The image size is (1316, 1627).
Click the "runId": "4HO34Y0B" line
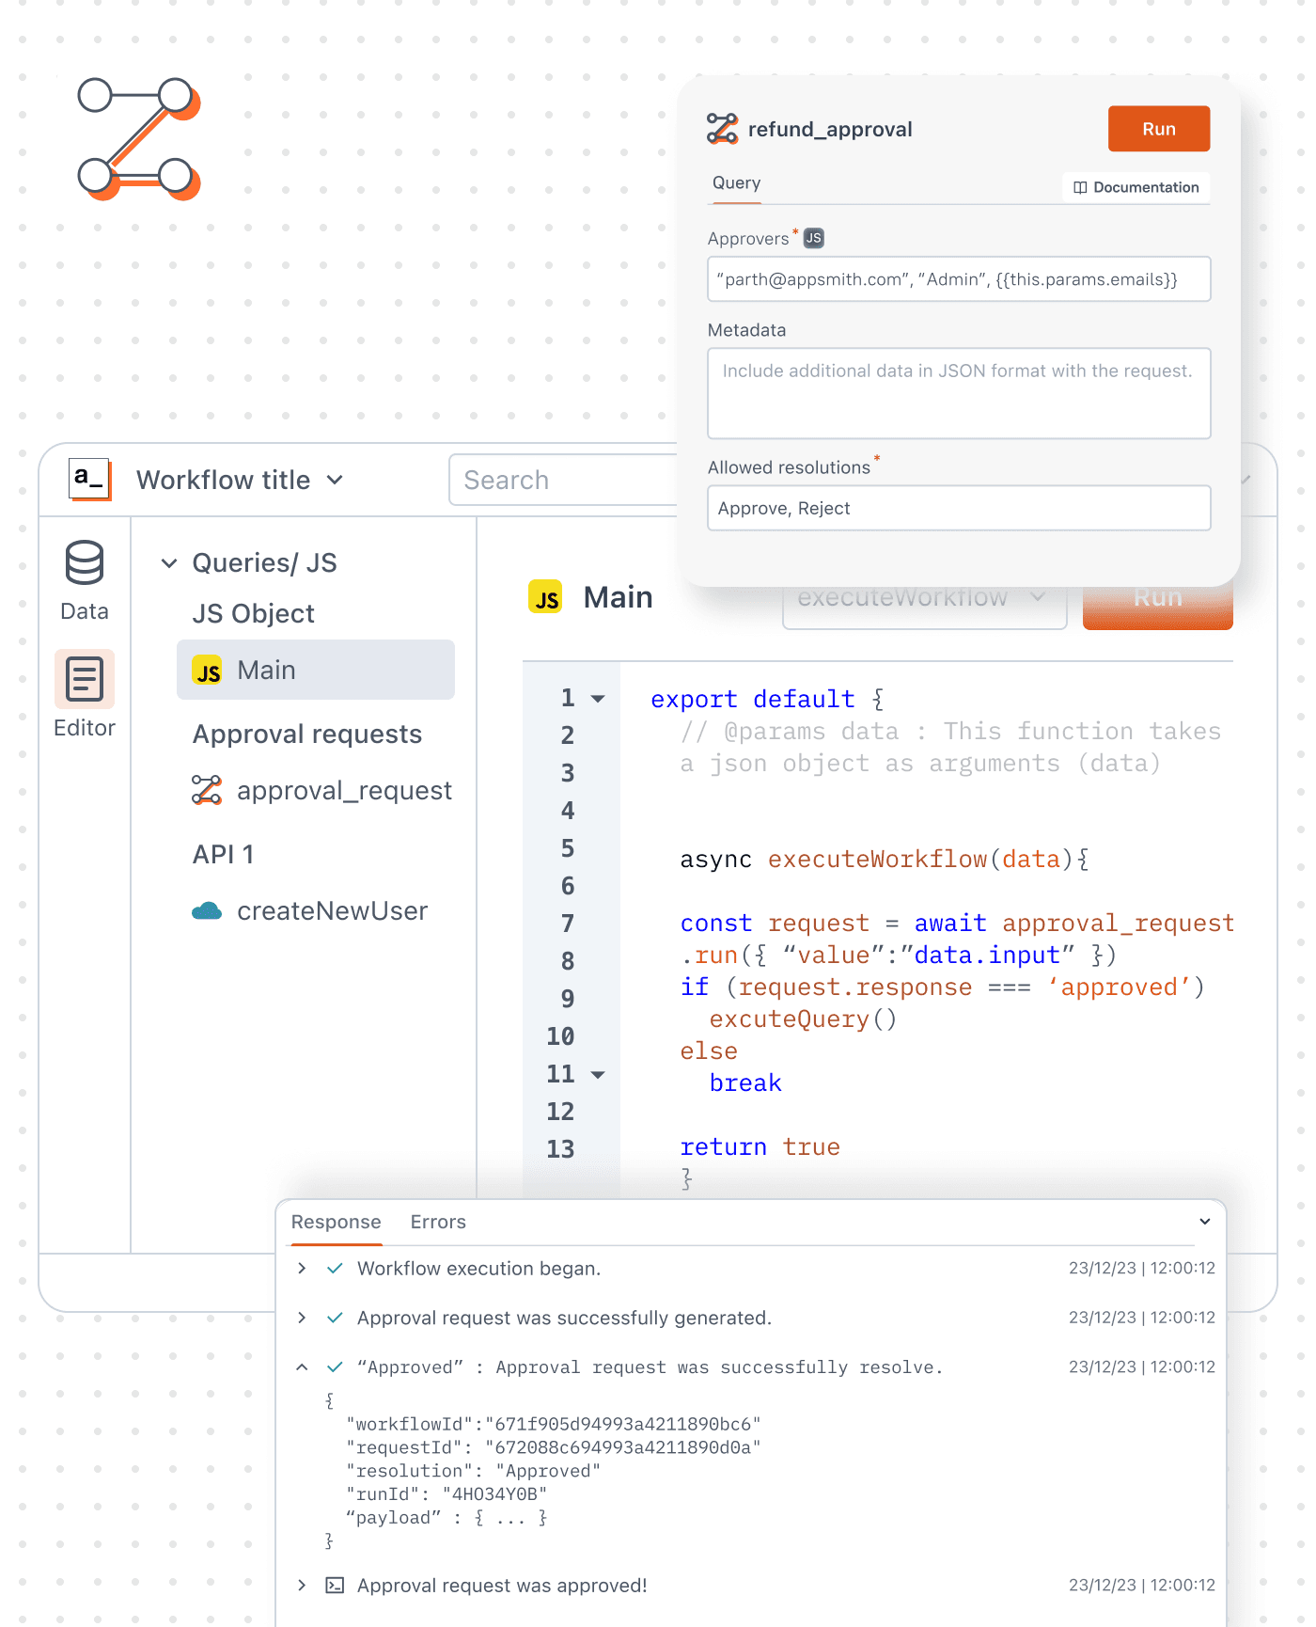pyautogui.click(x=446, y=1494)
